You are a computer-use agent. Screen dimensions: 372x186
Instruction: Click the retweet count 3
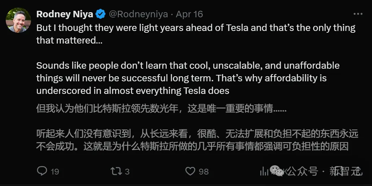point(127,172)
